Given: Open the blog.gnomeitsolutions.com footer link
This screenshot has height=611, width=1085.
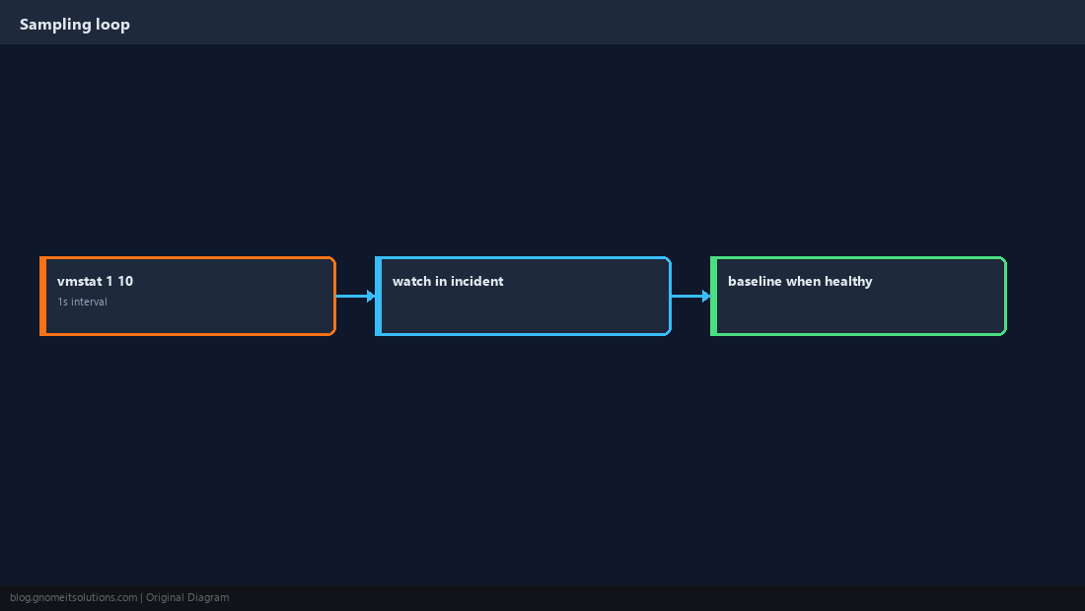Looking at the screenshot, I should tap(73, 598).
